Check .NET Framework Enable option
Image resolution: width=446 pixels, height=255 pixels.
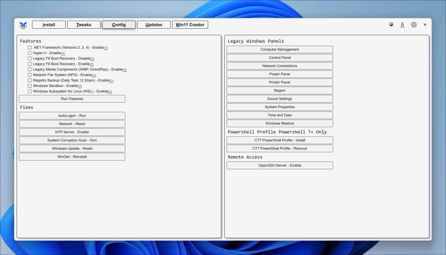point(30,47)
